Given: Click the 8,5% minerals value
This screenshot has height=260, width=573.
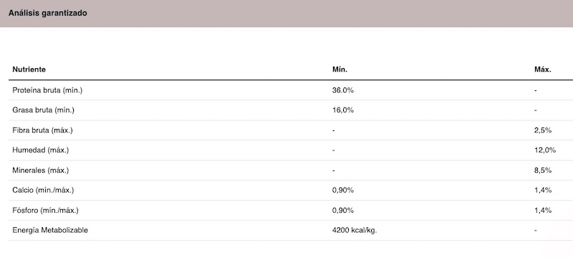Looking at the screenshot, I should click(x=543, y=170).
